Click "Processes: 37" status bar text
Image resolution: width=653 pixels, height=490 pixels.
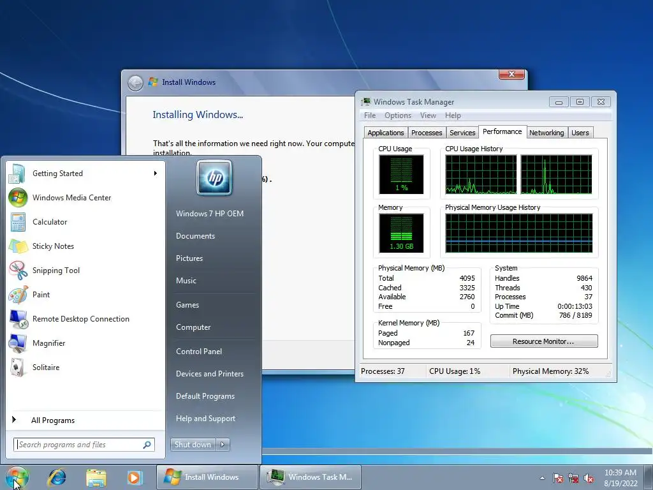(x=383, y=371)
